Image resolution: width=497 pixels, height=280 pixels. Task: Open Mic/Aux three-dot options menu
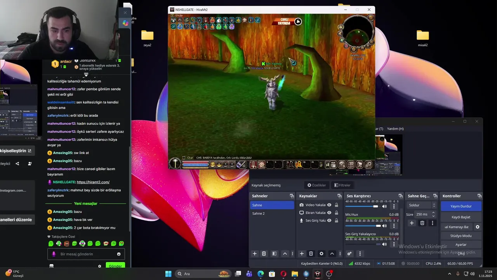[394, 226]
